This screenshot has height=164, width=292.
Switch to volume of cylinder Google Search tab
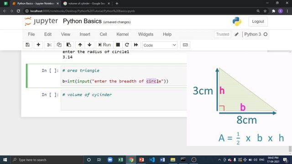coord(87,4)
